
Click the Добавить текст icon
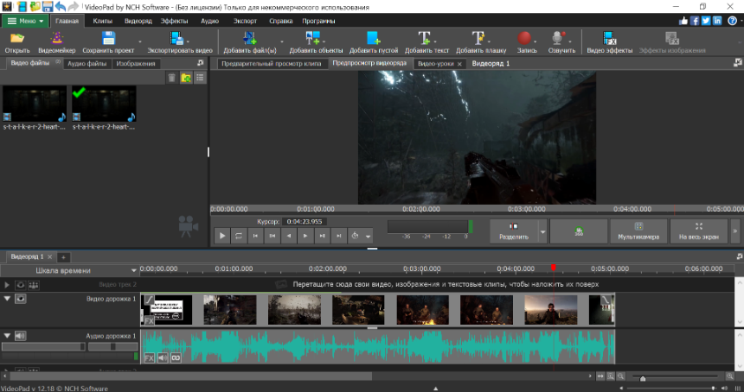pyautogui.click(x=424, y=38)
